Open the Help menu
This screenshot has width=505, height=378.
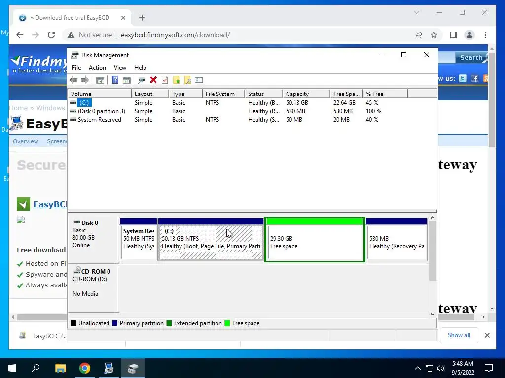(x=140, y=68)
